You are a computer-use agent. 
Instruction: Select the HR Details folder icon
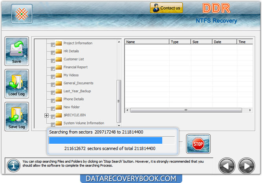(59, 51)
